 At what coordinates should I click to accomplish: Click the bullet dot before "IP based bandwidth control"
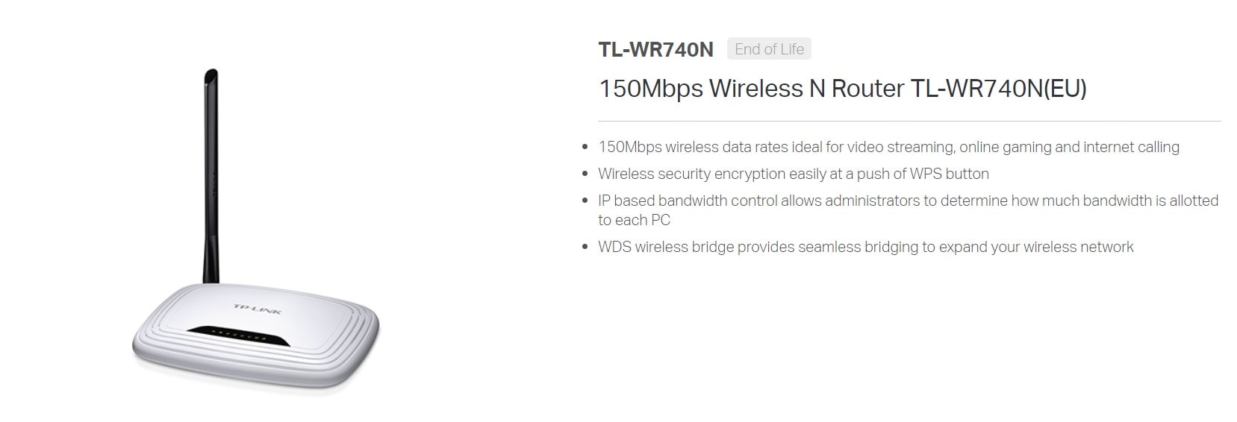coord(585,201)
